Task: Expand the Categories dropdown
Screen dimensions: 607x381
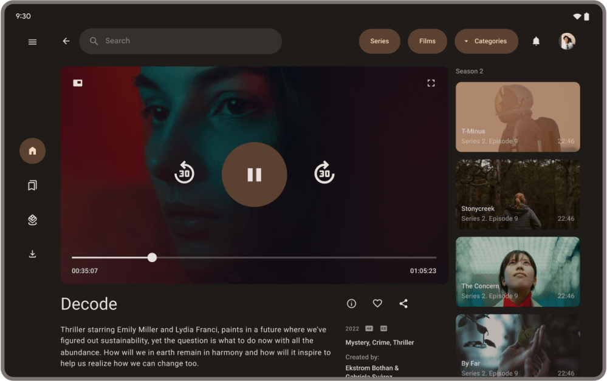Action: coord(486,41)
